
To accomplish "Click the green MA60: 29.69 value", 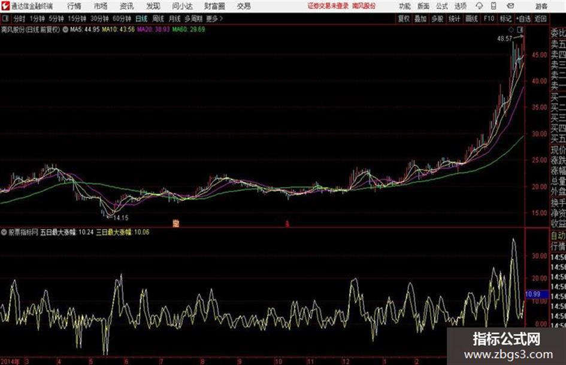I will 189,29.
